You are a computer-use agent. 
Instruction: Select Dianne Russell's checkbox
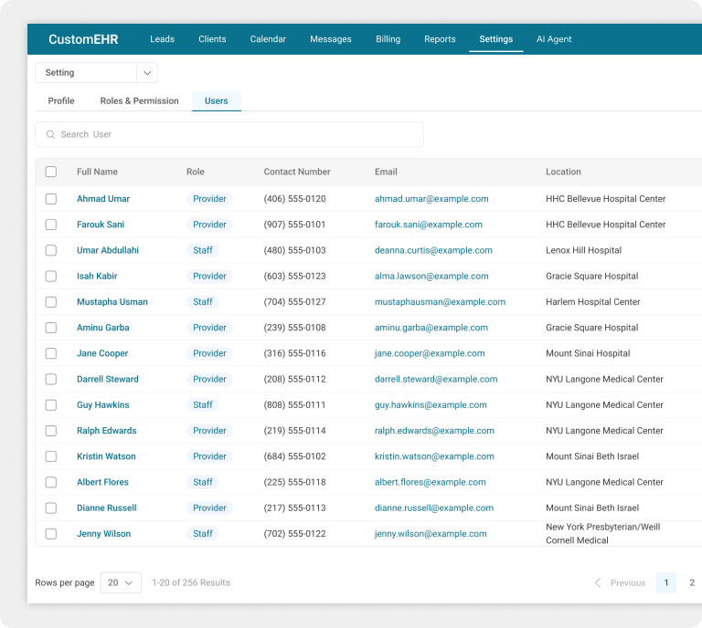pyautogui.click(x=51, y=508)
